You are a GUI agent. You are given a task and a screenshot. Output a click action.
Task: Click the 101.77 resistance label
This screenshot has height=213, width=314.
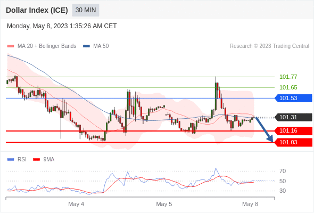coord(288,77)
